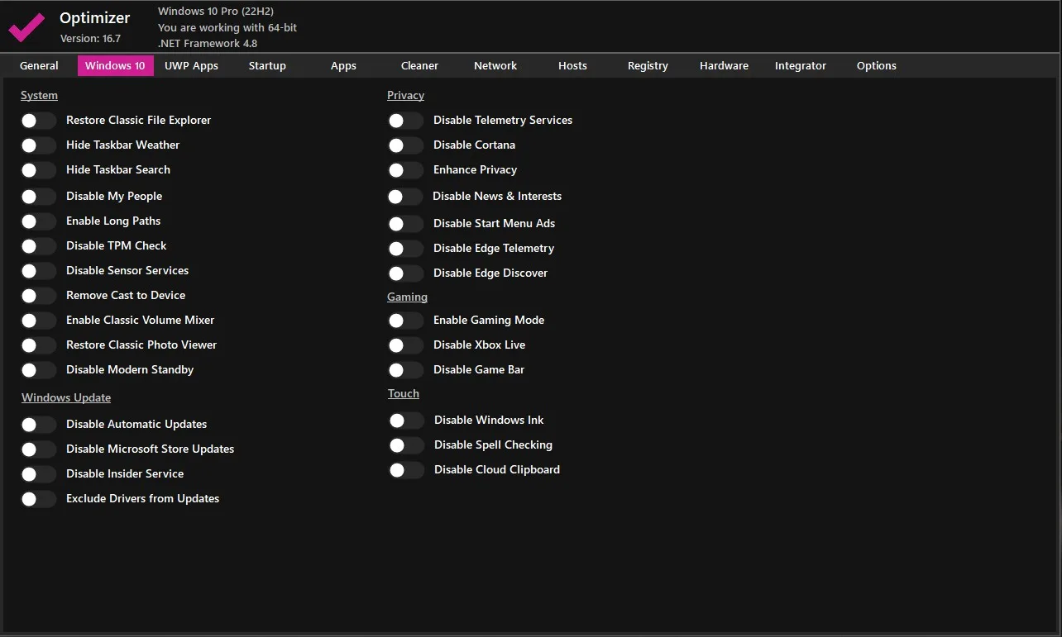The image size is (1062, 637).
Task: Click the Gaming section heading
Action: [x=407, y=297]
